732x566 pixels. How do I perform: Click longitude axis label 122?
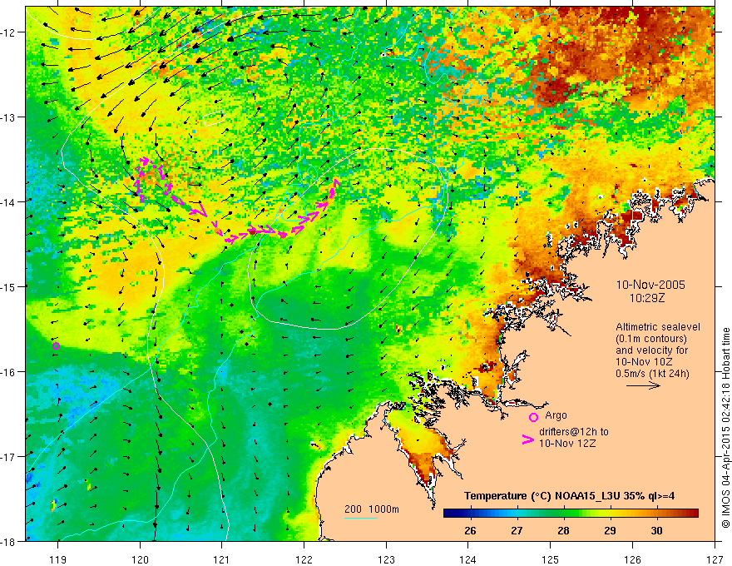304,559
